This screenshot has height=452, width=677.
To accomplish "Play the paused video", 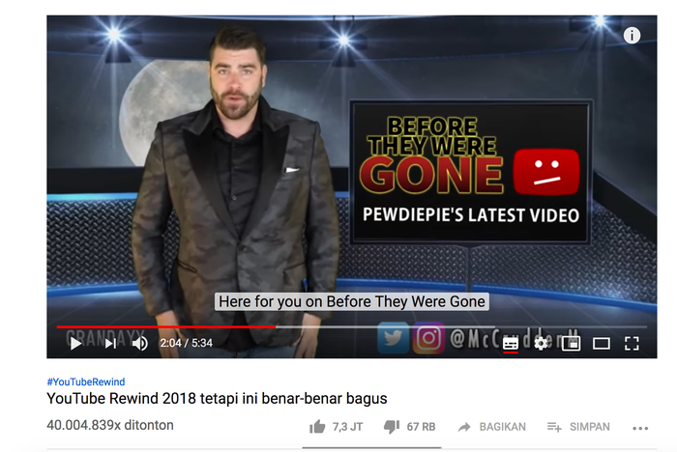I will pyautogui.click(x=75, y=344).
